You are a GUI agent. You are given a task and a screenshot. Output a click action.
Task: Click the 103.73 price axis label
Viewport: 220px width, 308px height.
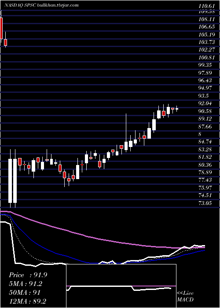(x=206, y=42)
